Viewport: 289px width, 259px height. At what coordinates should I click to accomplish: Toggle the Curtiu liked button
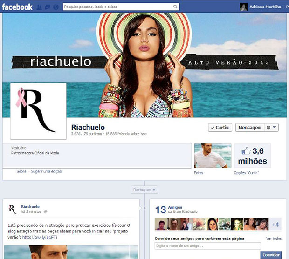220,128
